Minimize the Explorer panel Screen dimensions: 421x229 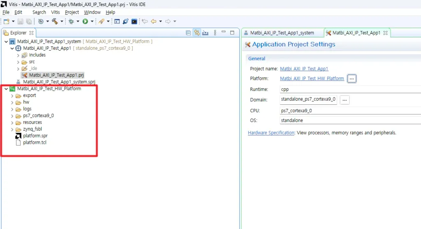tap(223, 32)
